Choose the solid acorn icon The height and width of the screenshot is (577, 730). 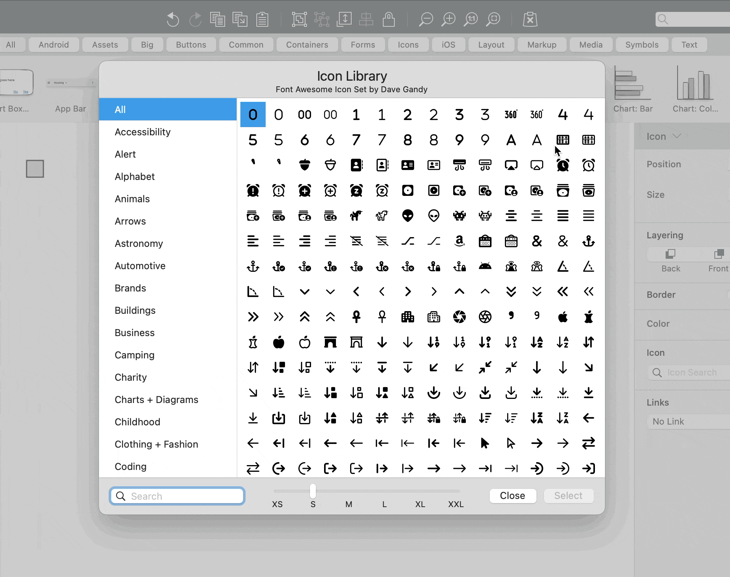304,165
